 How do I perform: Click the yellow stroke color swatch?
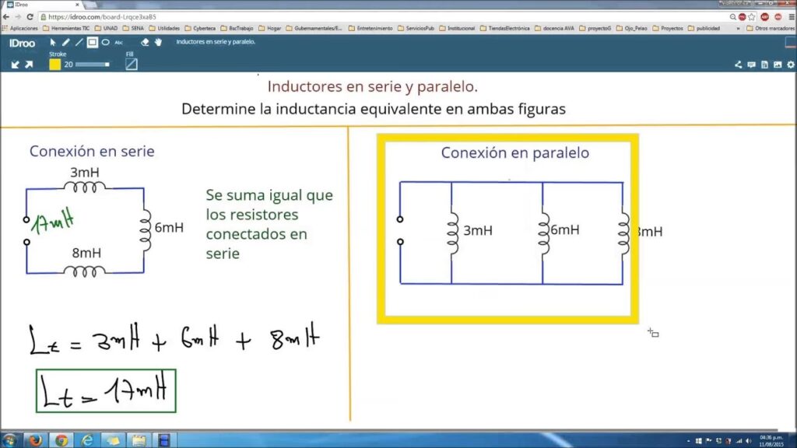[55, 65]
